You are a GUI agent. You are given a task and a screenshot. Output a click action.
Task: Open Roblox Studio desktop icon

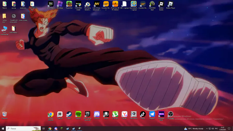coord(161,6)
